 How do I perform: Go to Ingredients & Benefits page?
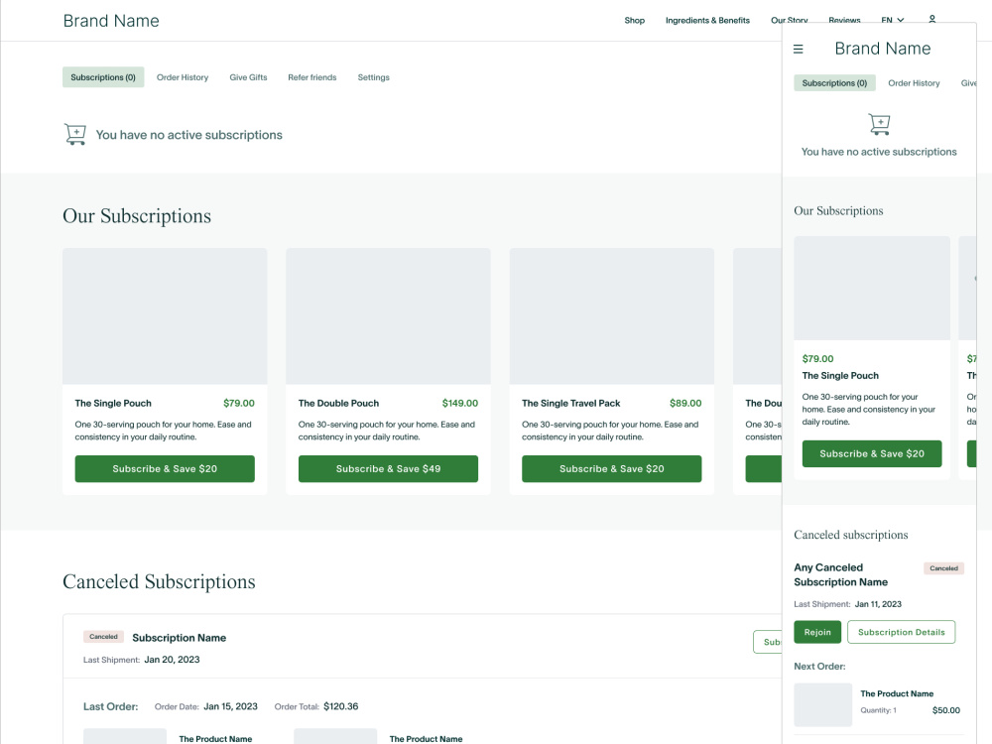(x=707, y=20)
